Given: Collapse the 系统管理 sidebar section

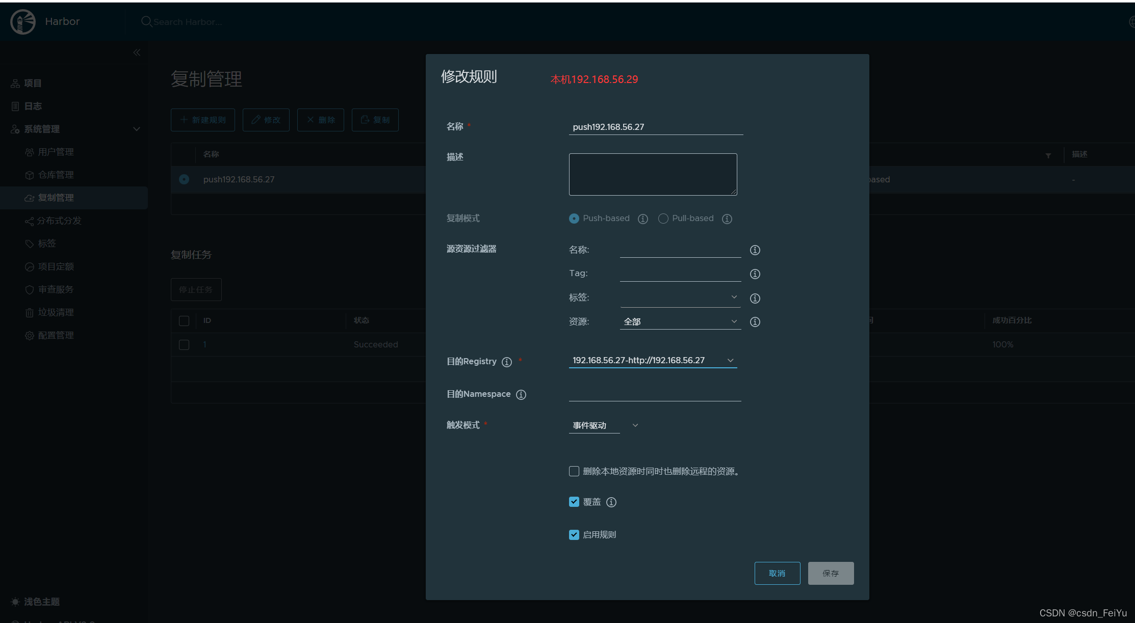Looking at the screenshot, I should coord(137,129).
